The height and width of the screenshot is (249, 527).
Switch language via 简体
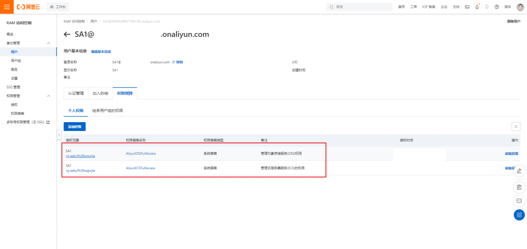coord(507,7)
